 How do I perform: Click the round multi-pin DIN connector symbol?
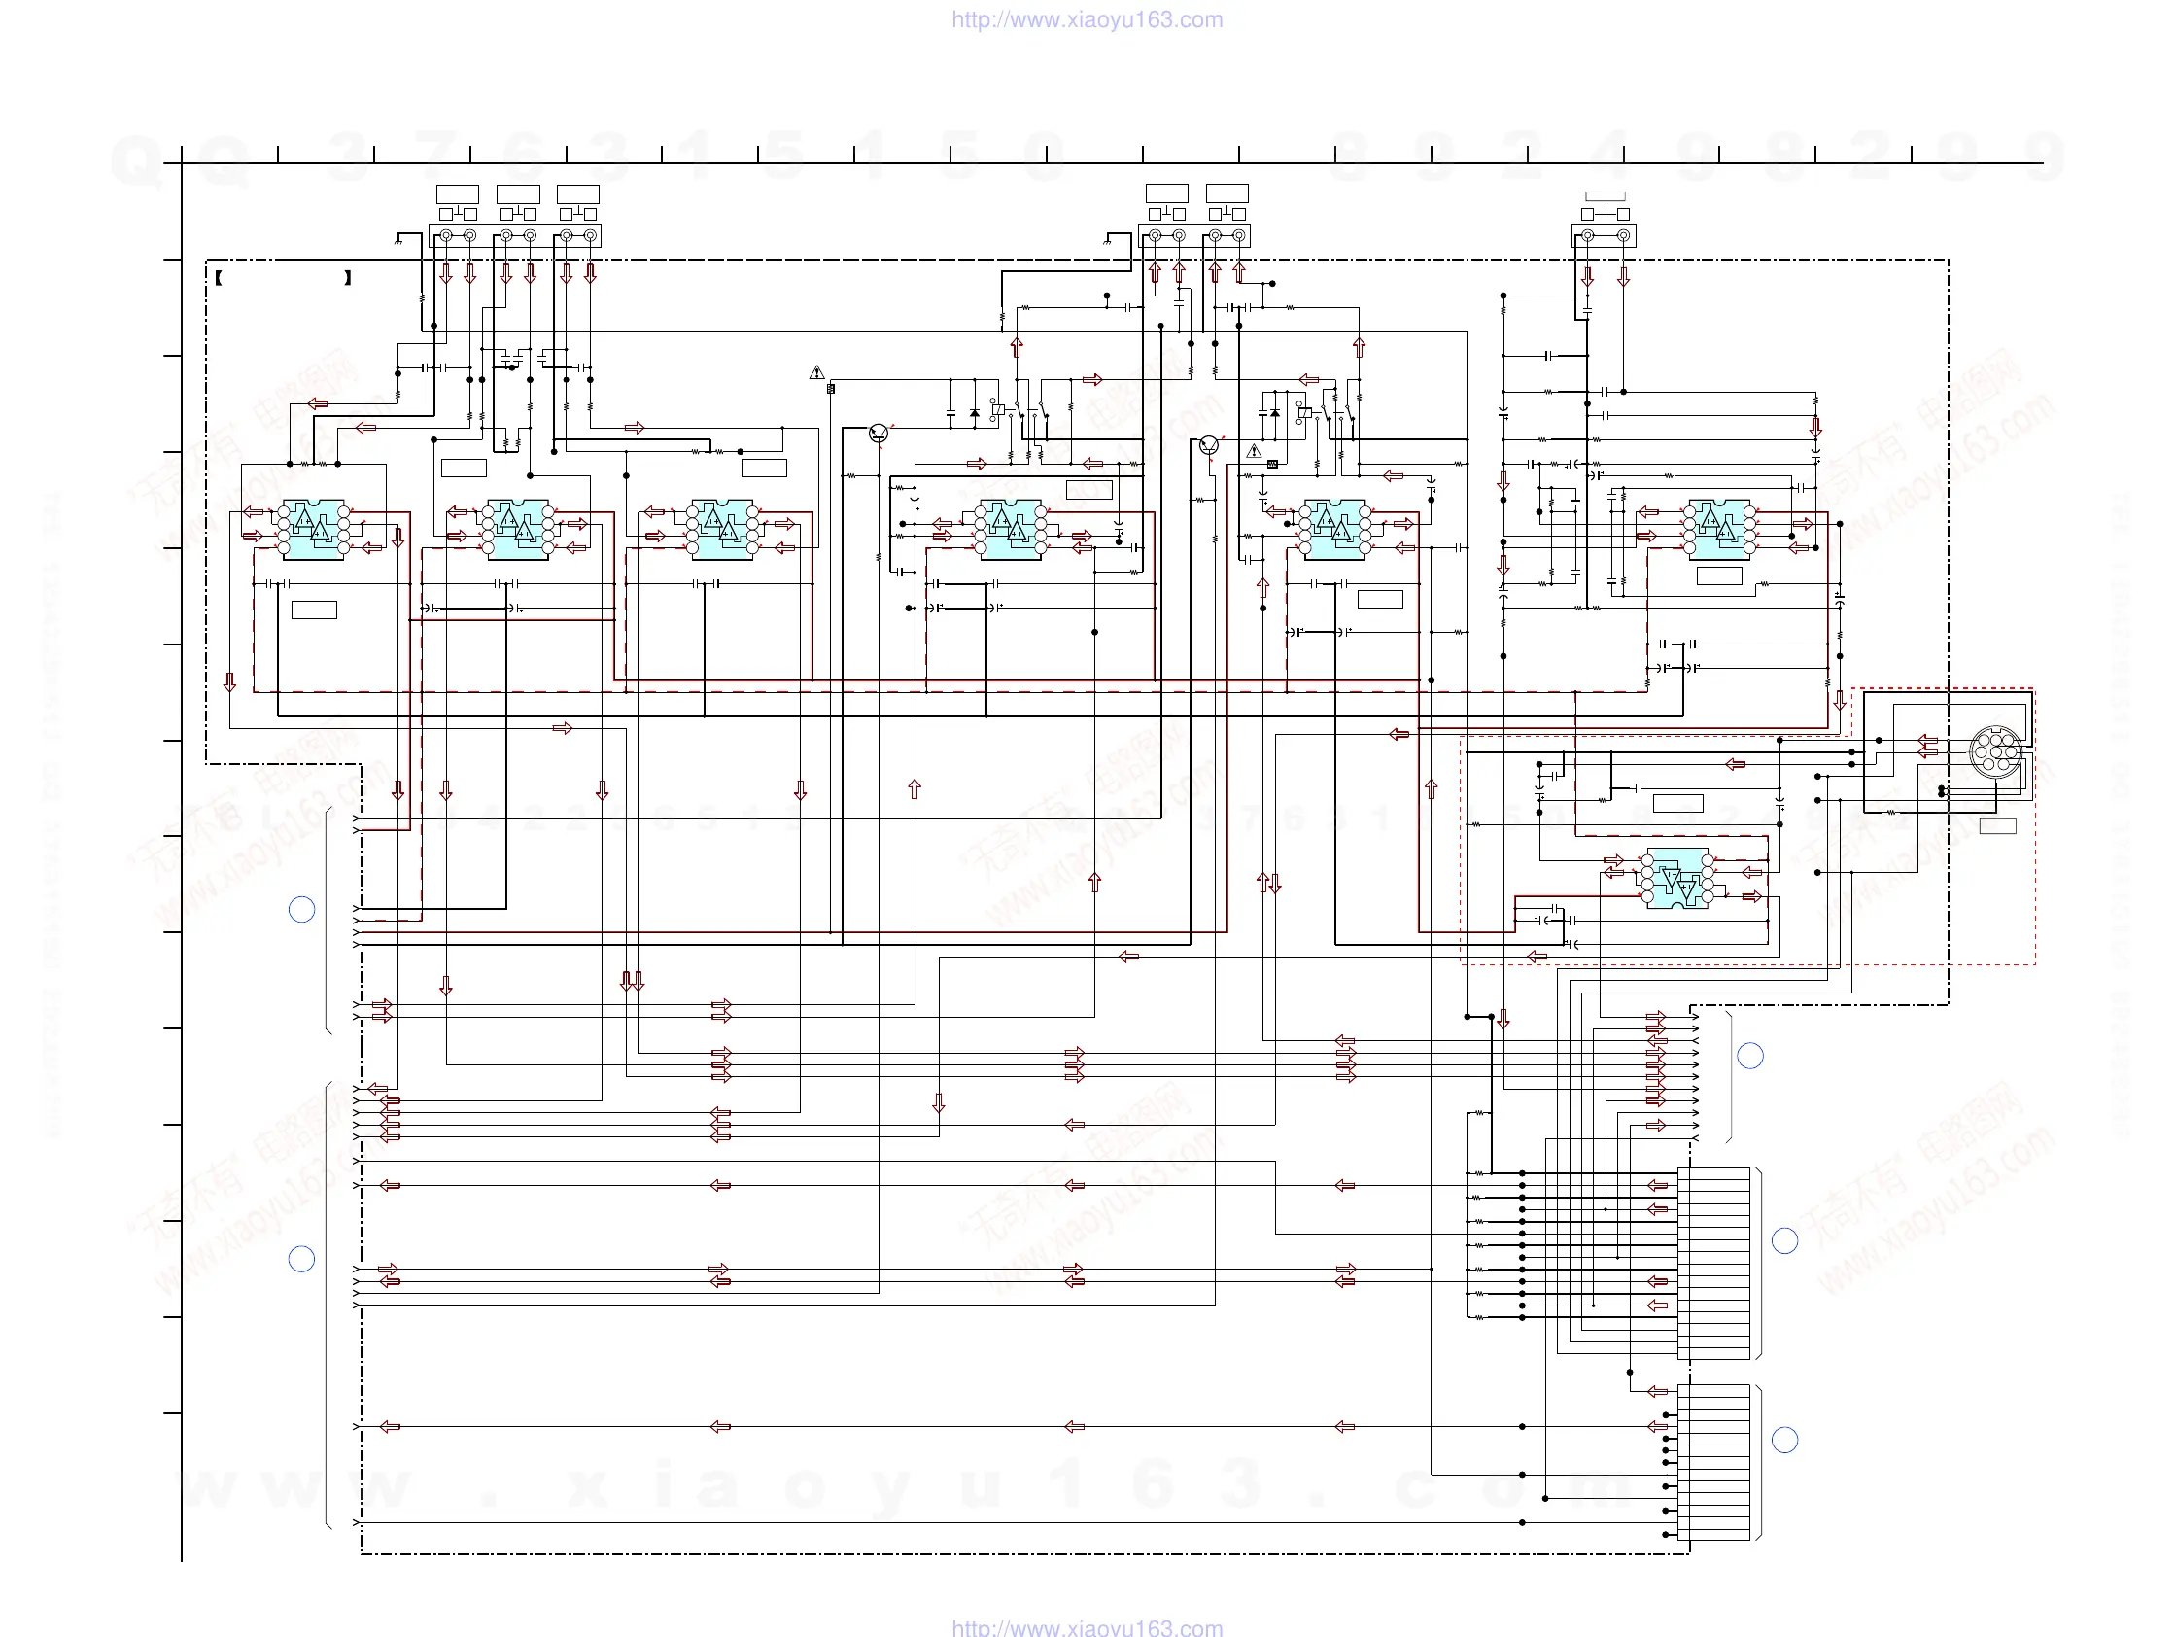1995,752
